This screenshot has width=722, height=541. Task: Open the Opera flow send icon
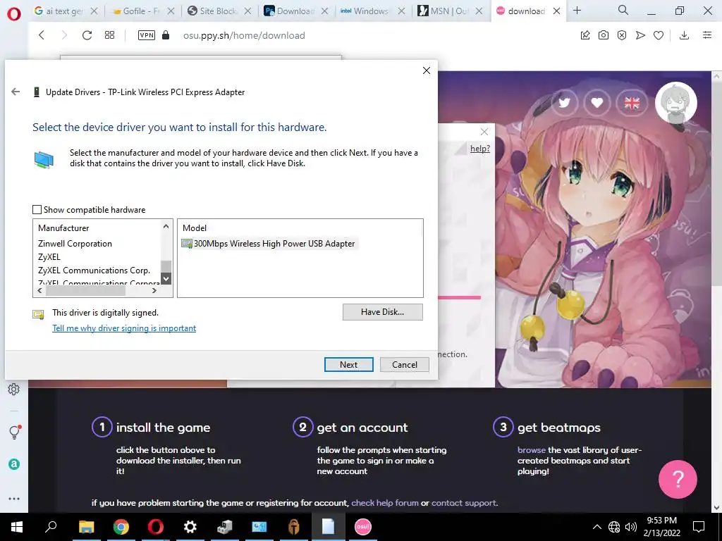[640, 35]
